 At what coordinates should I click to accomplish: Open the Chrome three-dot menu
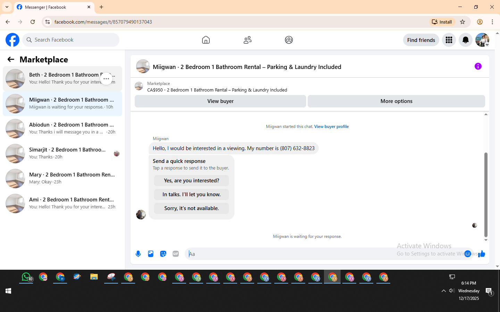click(x=492, y=22)
